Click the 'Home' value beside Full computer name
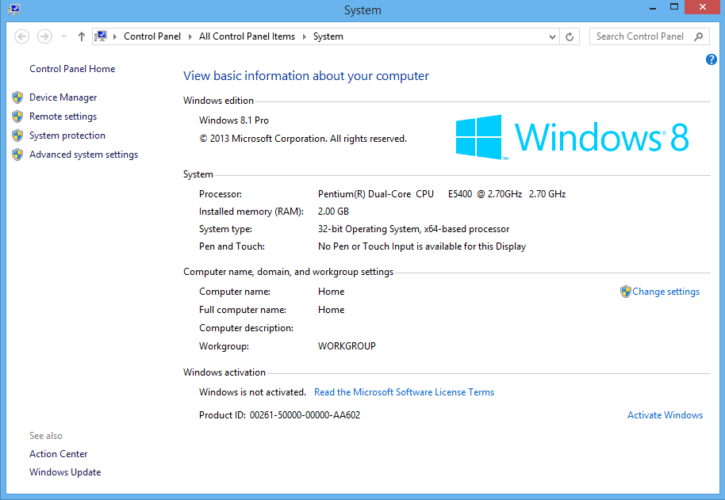The width and height of the screenshot is (725, 500). 331,310
